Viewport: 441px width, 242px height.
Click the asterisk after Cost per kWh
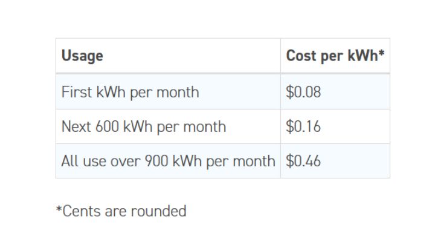click(x=382, y=55)
